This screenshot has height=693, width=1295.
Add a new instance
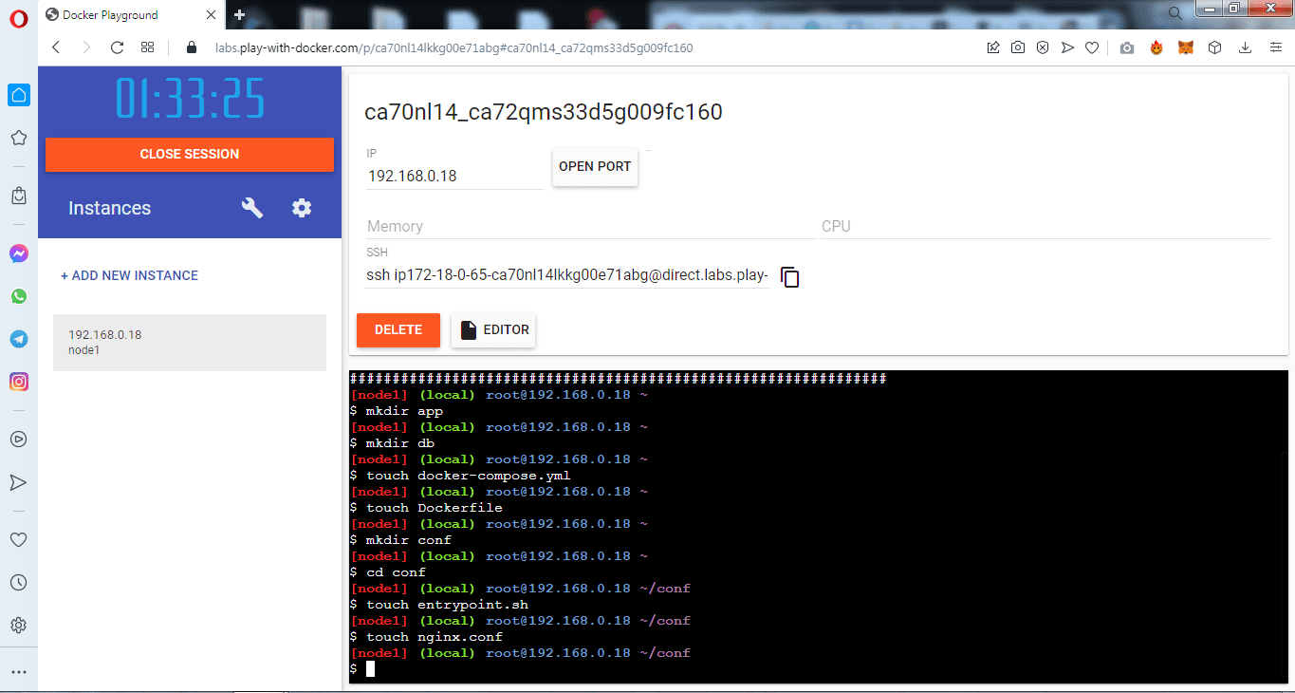click(129, 275)
